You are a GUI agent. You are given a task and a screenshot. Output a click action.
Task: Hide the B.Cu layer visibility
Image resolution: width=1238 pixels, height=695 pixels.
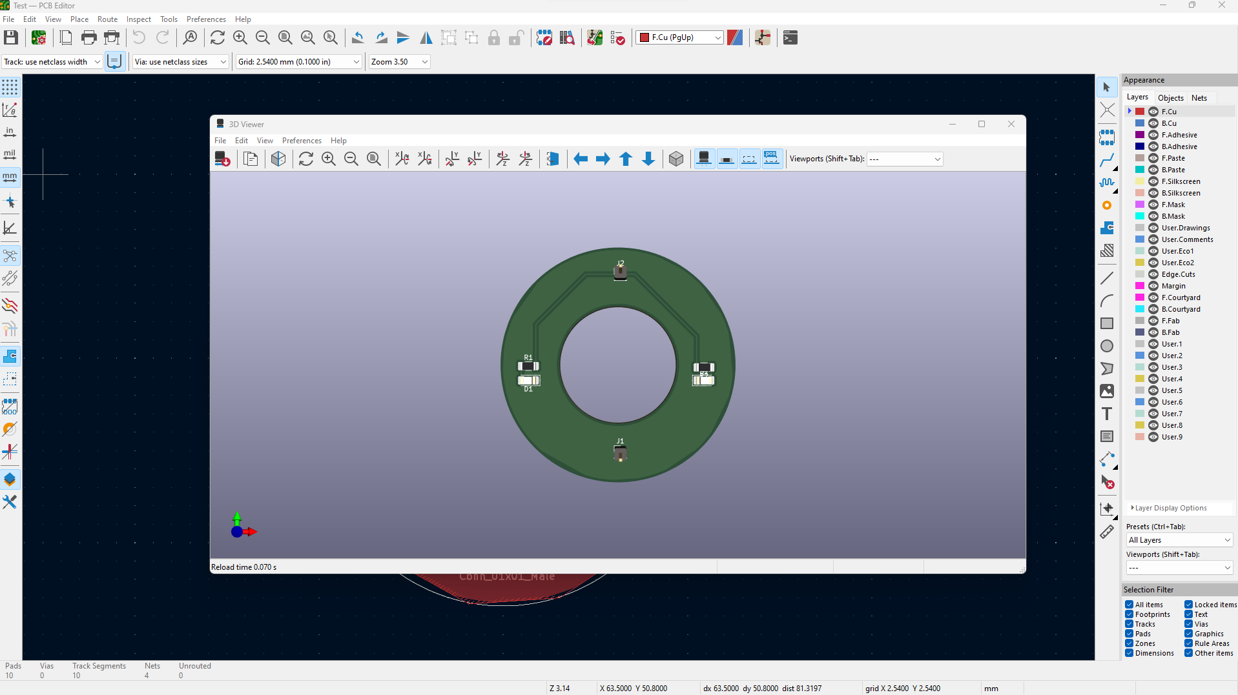1153,123
